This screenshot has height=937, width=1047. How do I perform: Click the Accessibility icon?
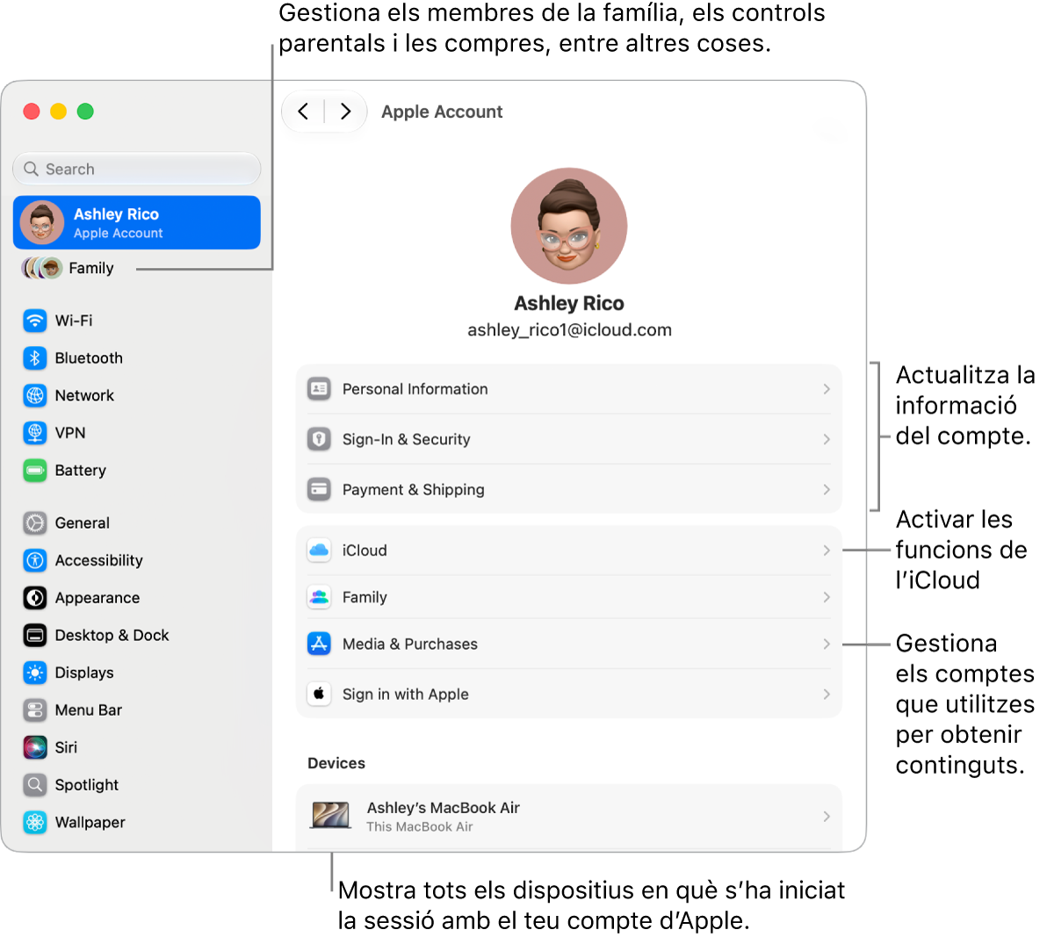tap(35, 560)
